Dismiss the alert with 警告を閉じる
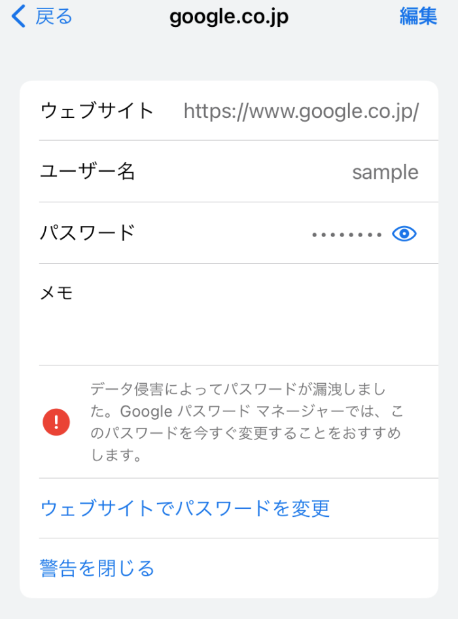Viewport: 458px width, 619px height. [97, 568]
